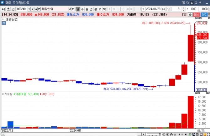This screenshot has width=210, height=136.
Task: Click the pin window icon in title bar
Action: 192,3
